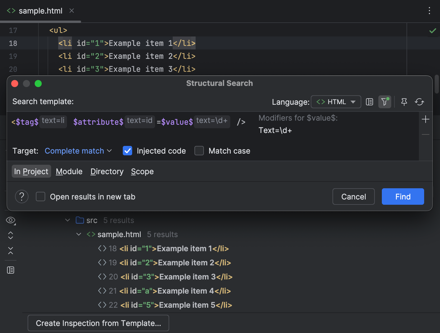Click Create Inspection from Template button

pyautogui.click(x=98, y=323)
